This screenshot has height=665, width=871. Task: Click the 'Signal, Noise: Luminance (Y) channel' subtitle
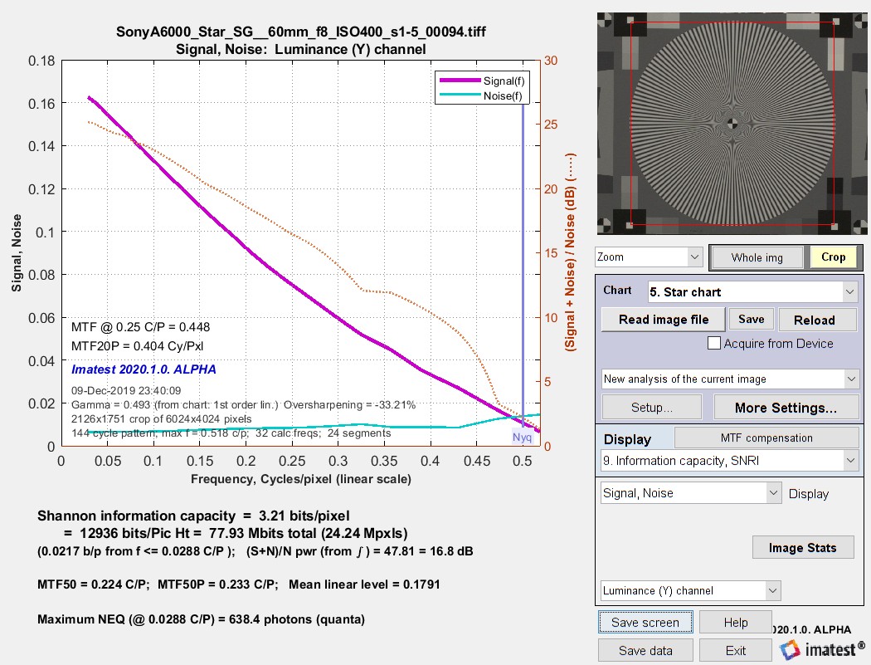pos(300,49)
